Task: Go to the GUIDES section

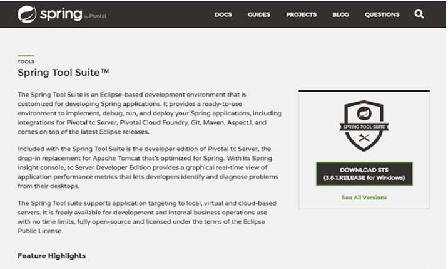Action: [x=259, y=14]
